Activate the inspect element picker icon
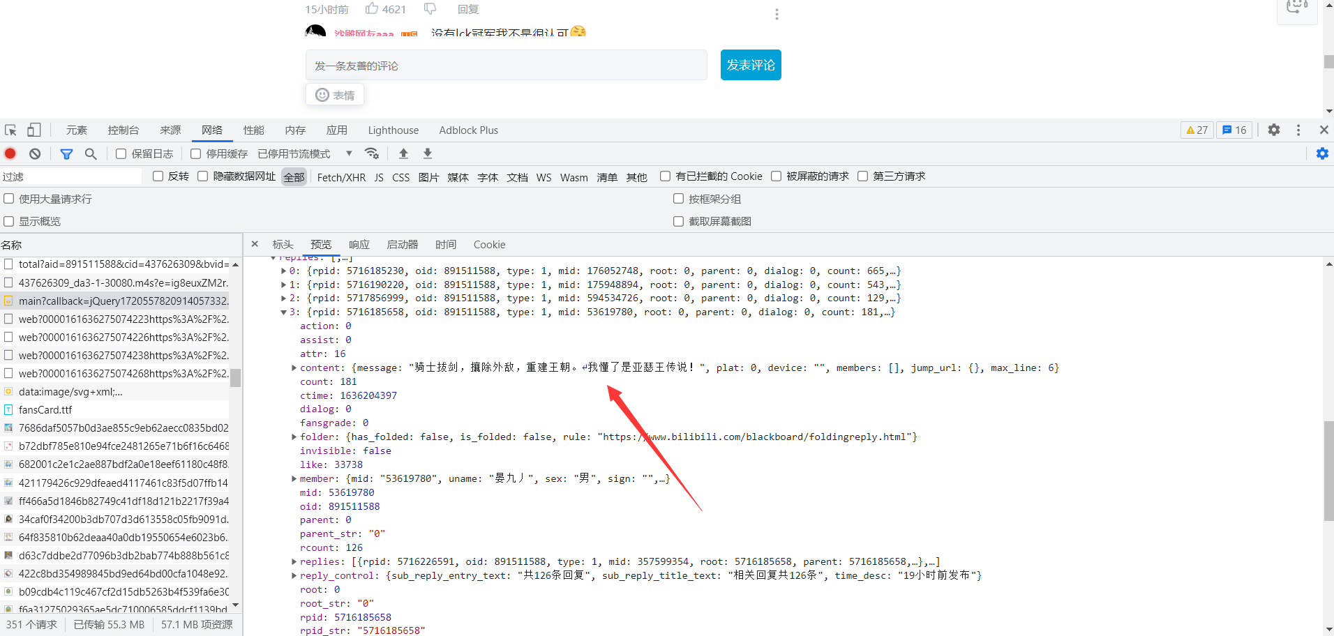This screenshot has width=1334, height=636. point(10,130)
